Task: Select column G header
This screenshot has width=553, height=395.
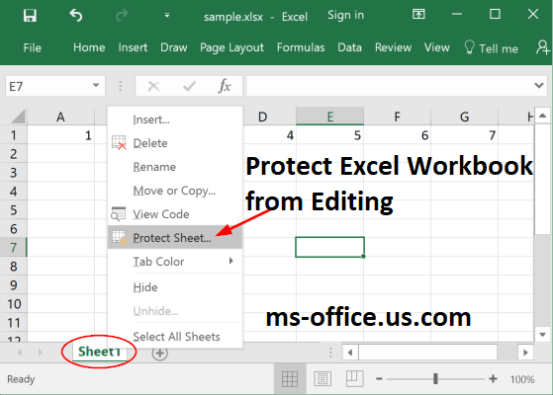Action: (465, 117)
